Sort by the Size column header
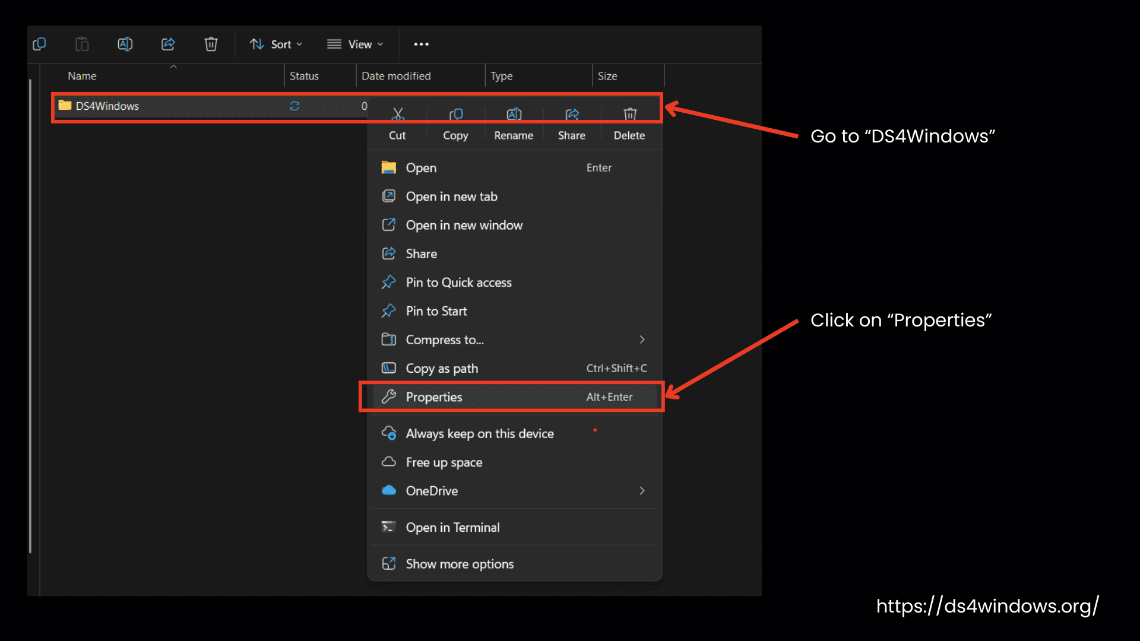 point(607,76)
